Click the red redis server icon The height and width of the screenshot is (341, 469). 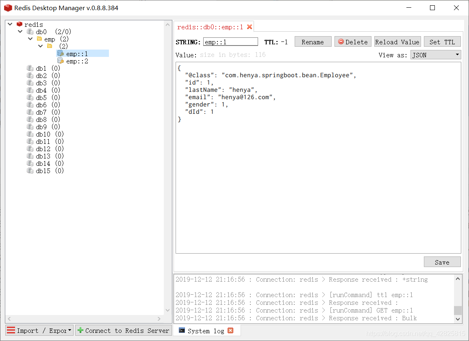tap(20, 24)
